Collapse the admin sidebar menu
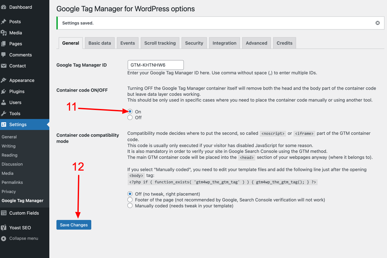The width and height of the screenshot is (387, 258). 19,238
